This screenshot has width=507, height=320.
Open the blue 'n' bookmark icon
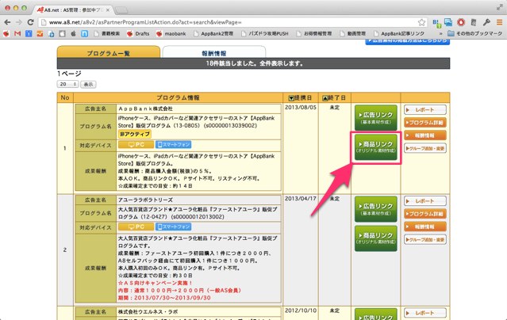pos(84,33)
